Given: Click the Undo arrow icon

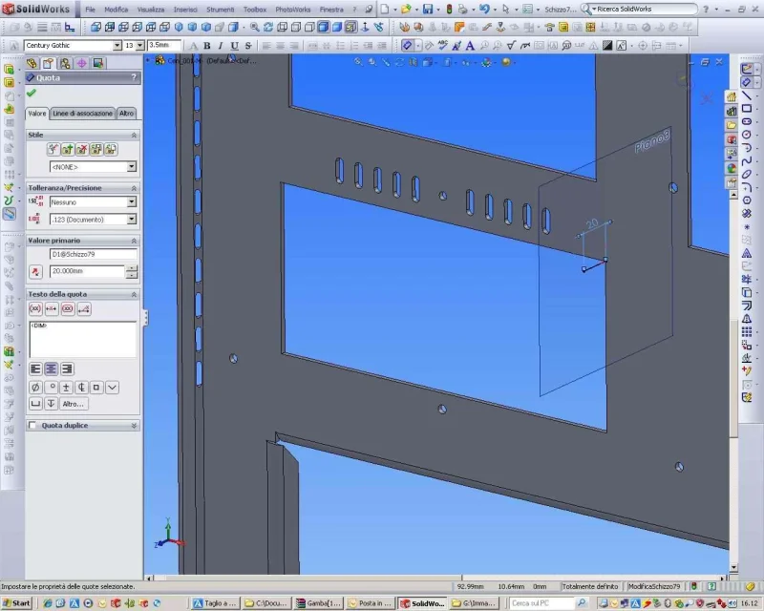Looking at the screenshot, I should click(484, 10).
